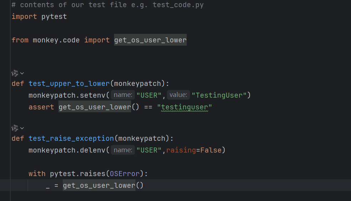The height and width of the screenshot is (201, 351).
Task: Click AI assistant icon above test_raise_exception
Action: pyautogui.click(x=15, y=128)
